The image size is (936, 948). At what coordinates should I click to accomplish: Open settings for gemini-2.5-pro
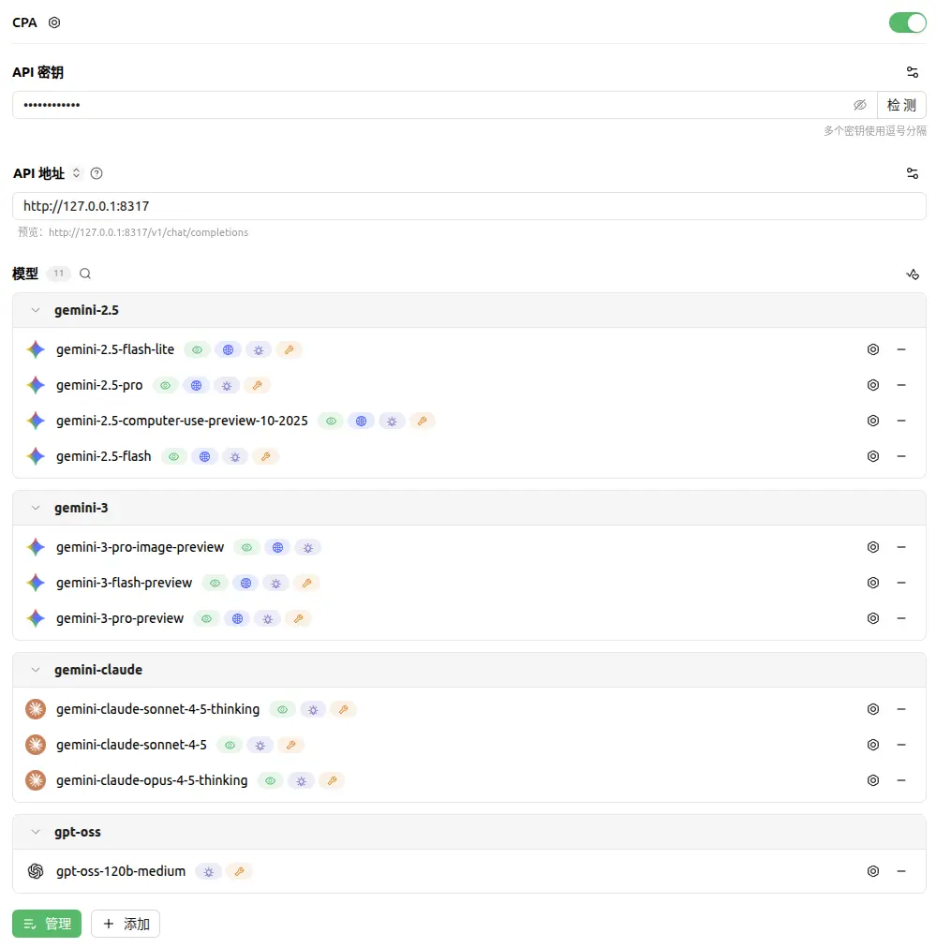tap(873, 385)
